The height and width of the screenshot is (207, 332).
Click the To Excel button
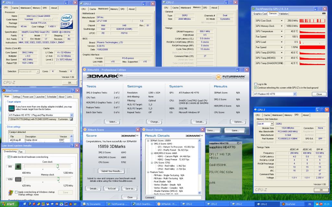coord(111,189)
